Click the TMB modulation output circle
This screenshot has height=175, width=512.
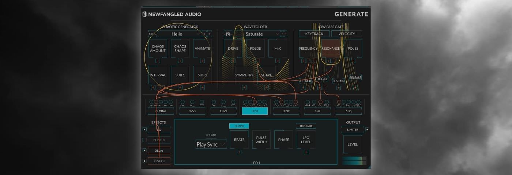(x=170, y=102)
